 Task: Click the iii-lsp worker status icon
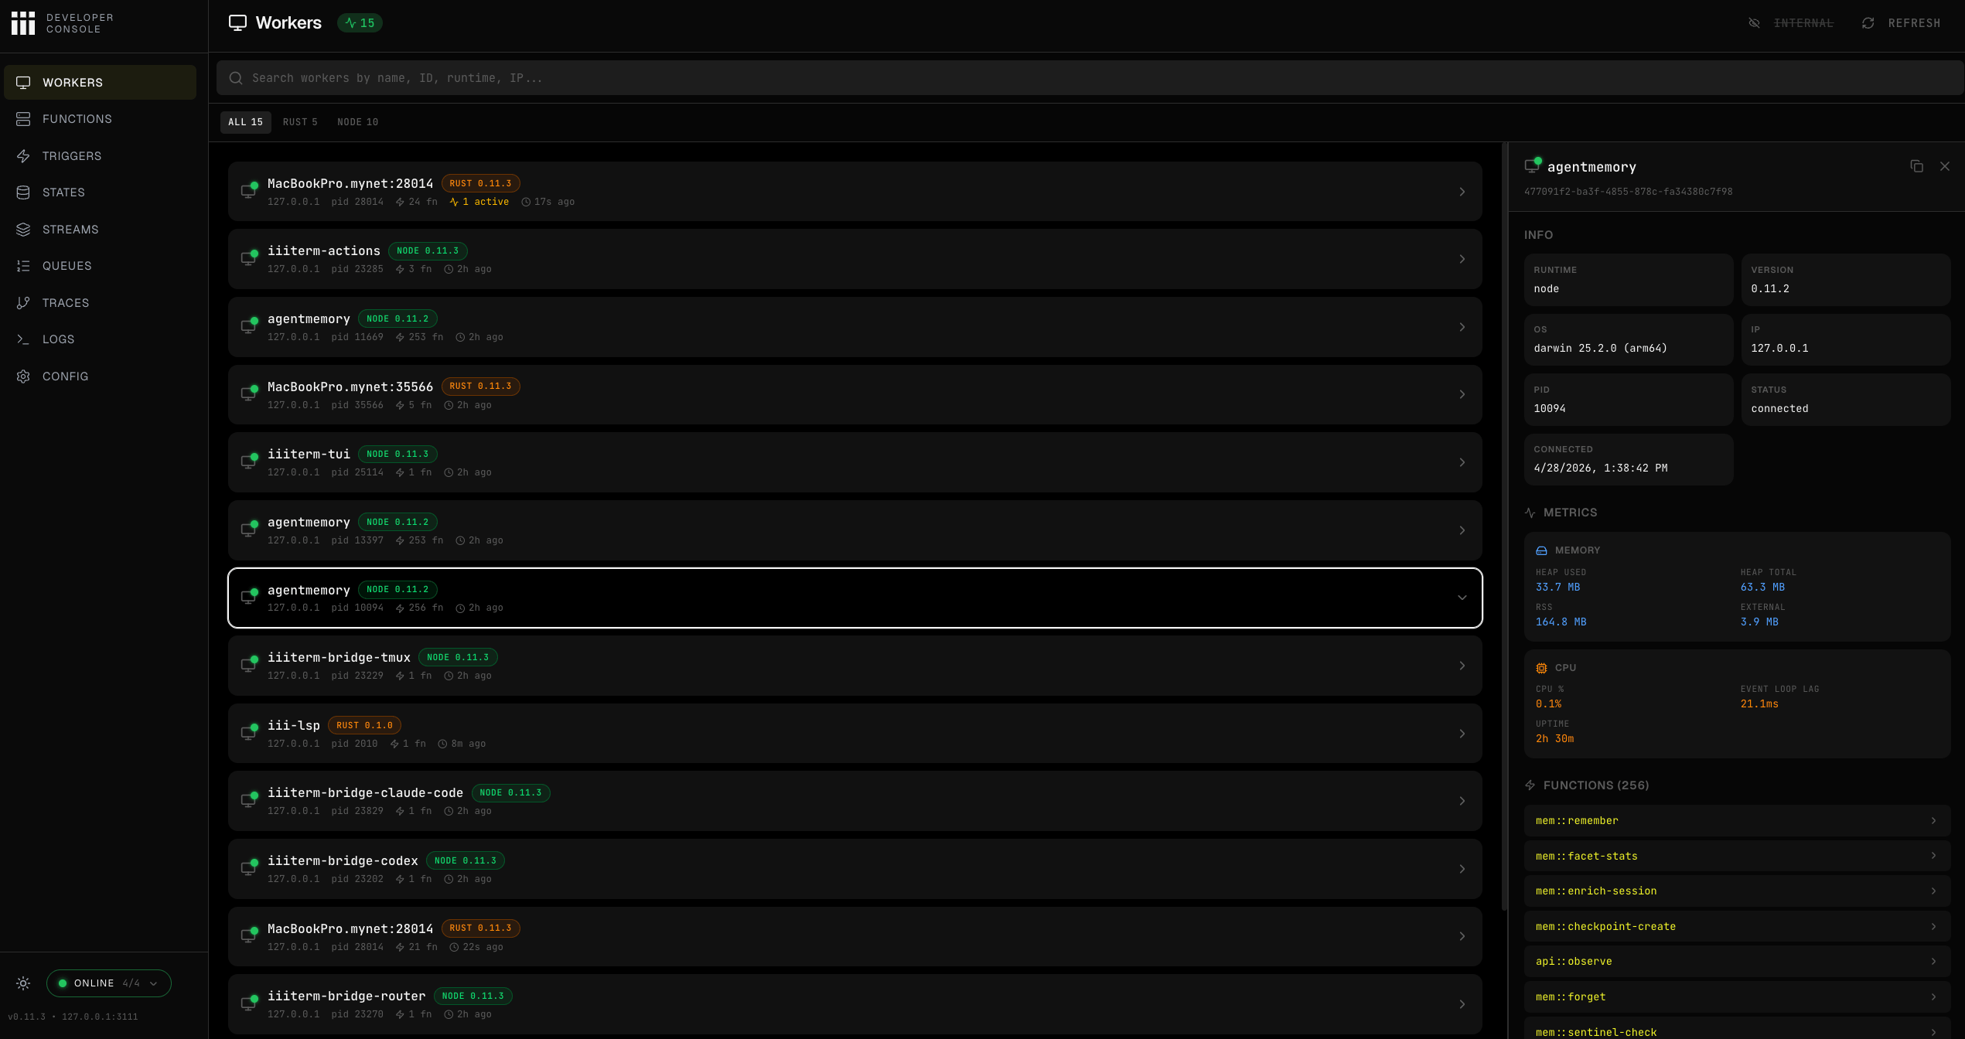[249, 733]
